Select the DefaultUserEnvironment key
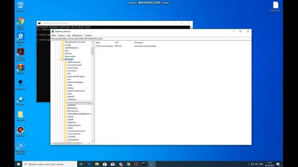This screenshot has width=298, height=167. (x=75, y=42)
